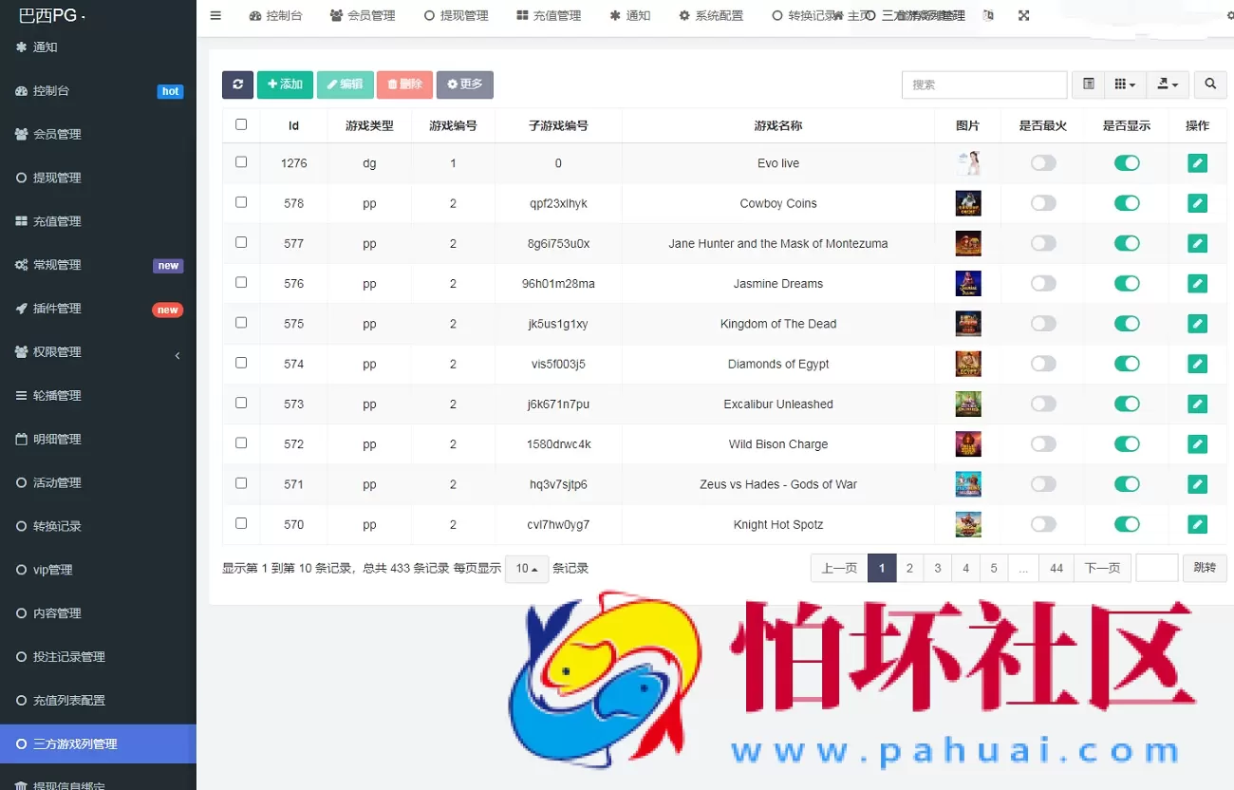Screen dimensions: 1234x790
Task: Click the image thumbnail for Wild Bison Charge
Action: tap(967, 443)
